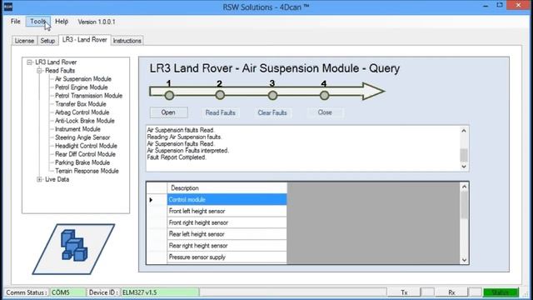The width and height of the screenshot is (533, 300).
Task: Click the 'Fault Report Completed.' log line
Action: pos(177,157)
